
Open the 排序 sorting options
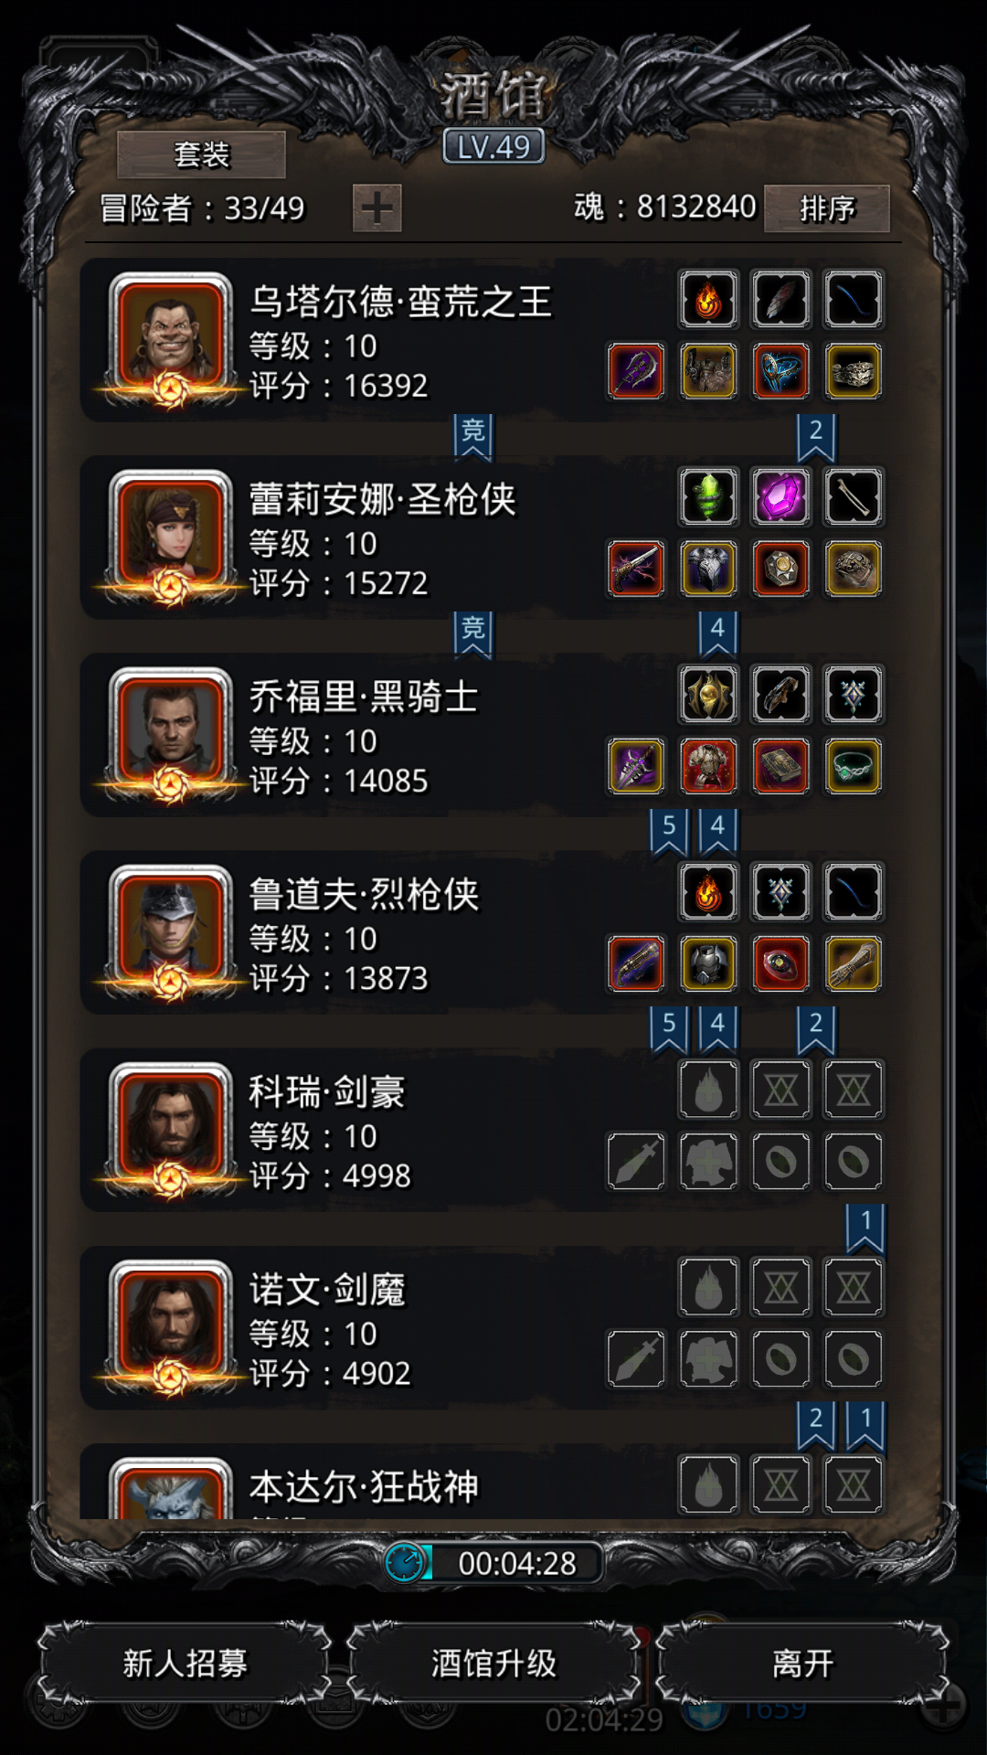827,208
